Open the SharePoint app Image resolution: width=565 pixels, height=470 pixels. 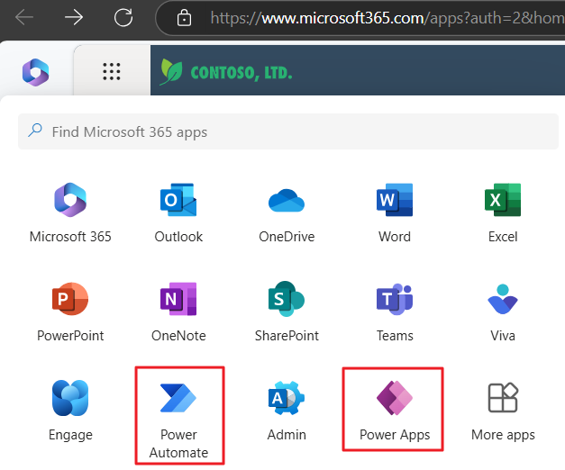287,312
